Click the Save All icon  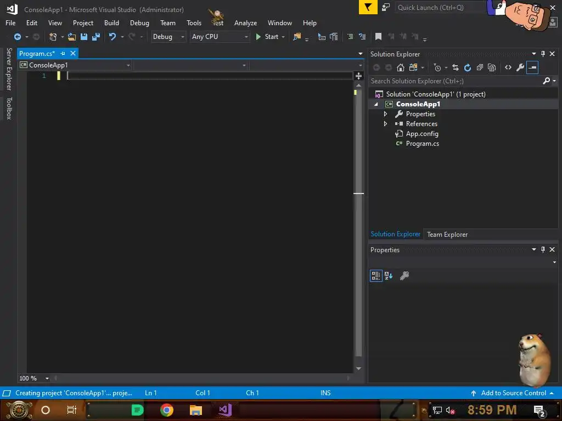96,37
